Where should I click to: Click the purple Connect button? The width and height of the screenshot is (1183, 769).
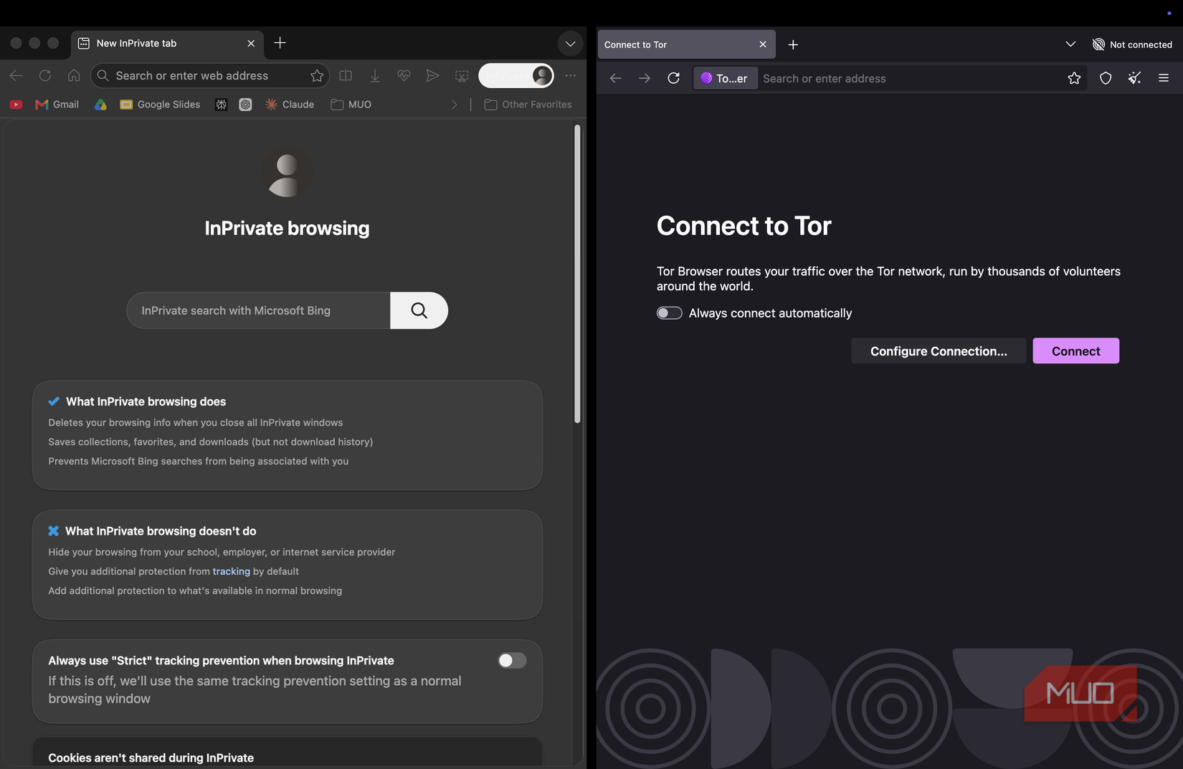(1075, 351)
